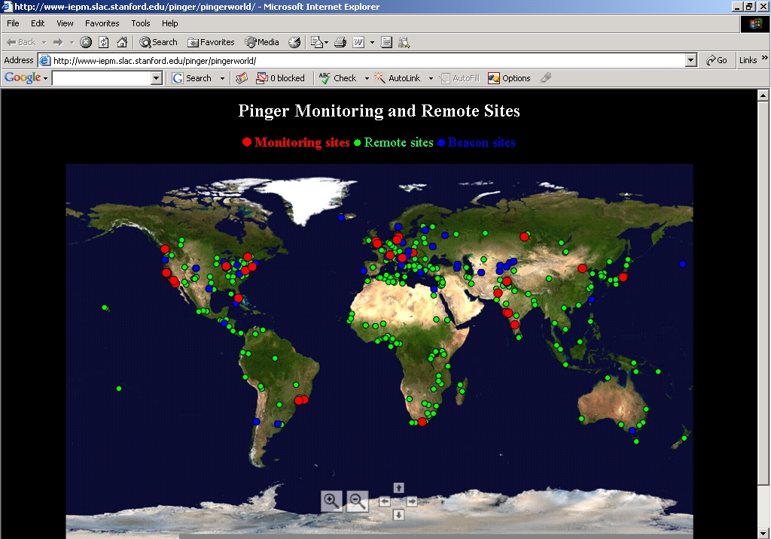
Task: Refresh the page in the toolbar
Action: pos(104,42)
